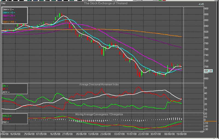Screen dimensions: 219x139
Task: Select the 'SMAV.200 =' legend entry
Action: [9, 22]
